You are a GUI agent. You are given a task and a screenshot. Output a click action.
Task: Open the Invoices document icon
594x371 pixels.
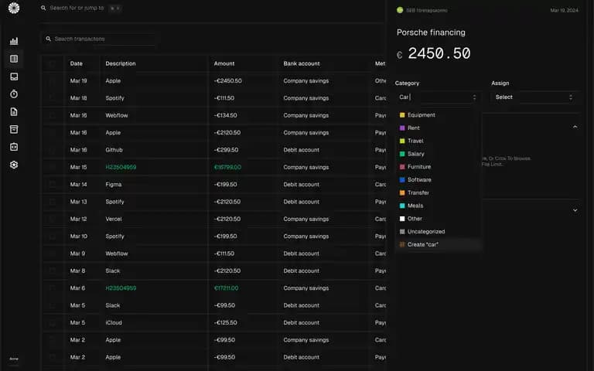(x=14, y=111)
